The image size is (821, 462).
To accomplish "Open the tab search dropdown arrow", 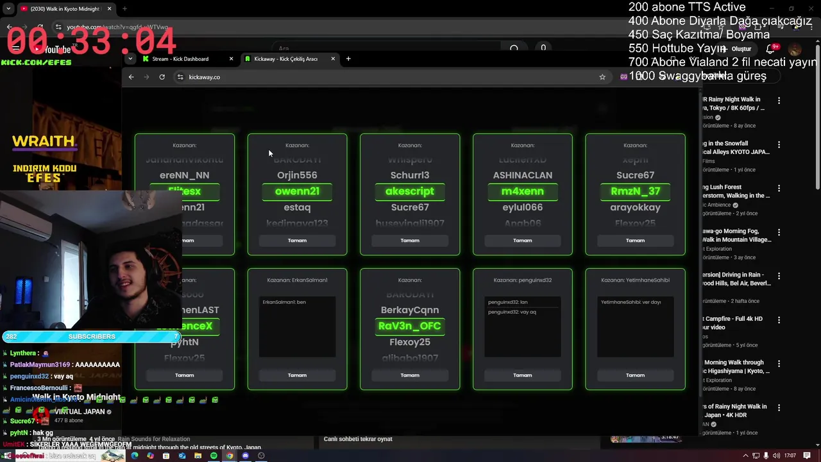I will coord(130,59).
